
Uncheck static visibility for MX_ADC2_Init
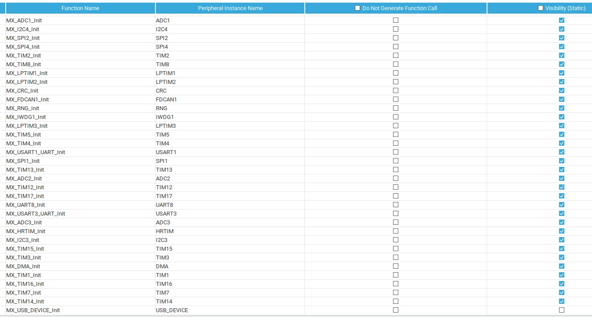(x=562, y=178)
